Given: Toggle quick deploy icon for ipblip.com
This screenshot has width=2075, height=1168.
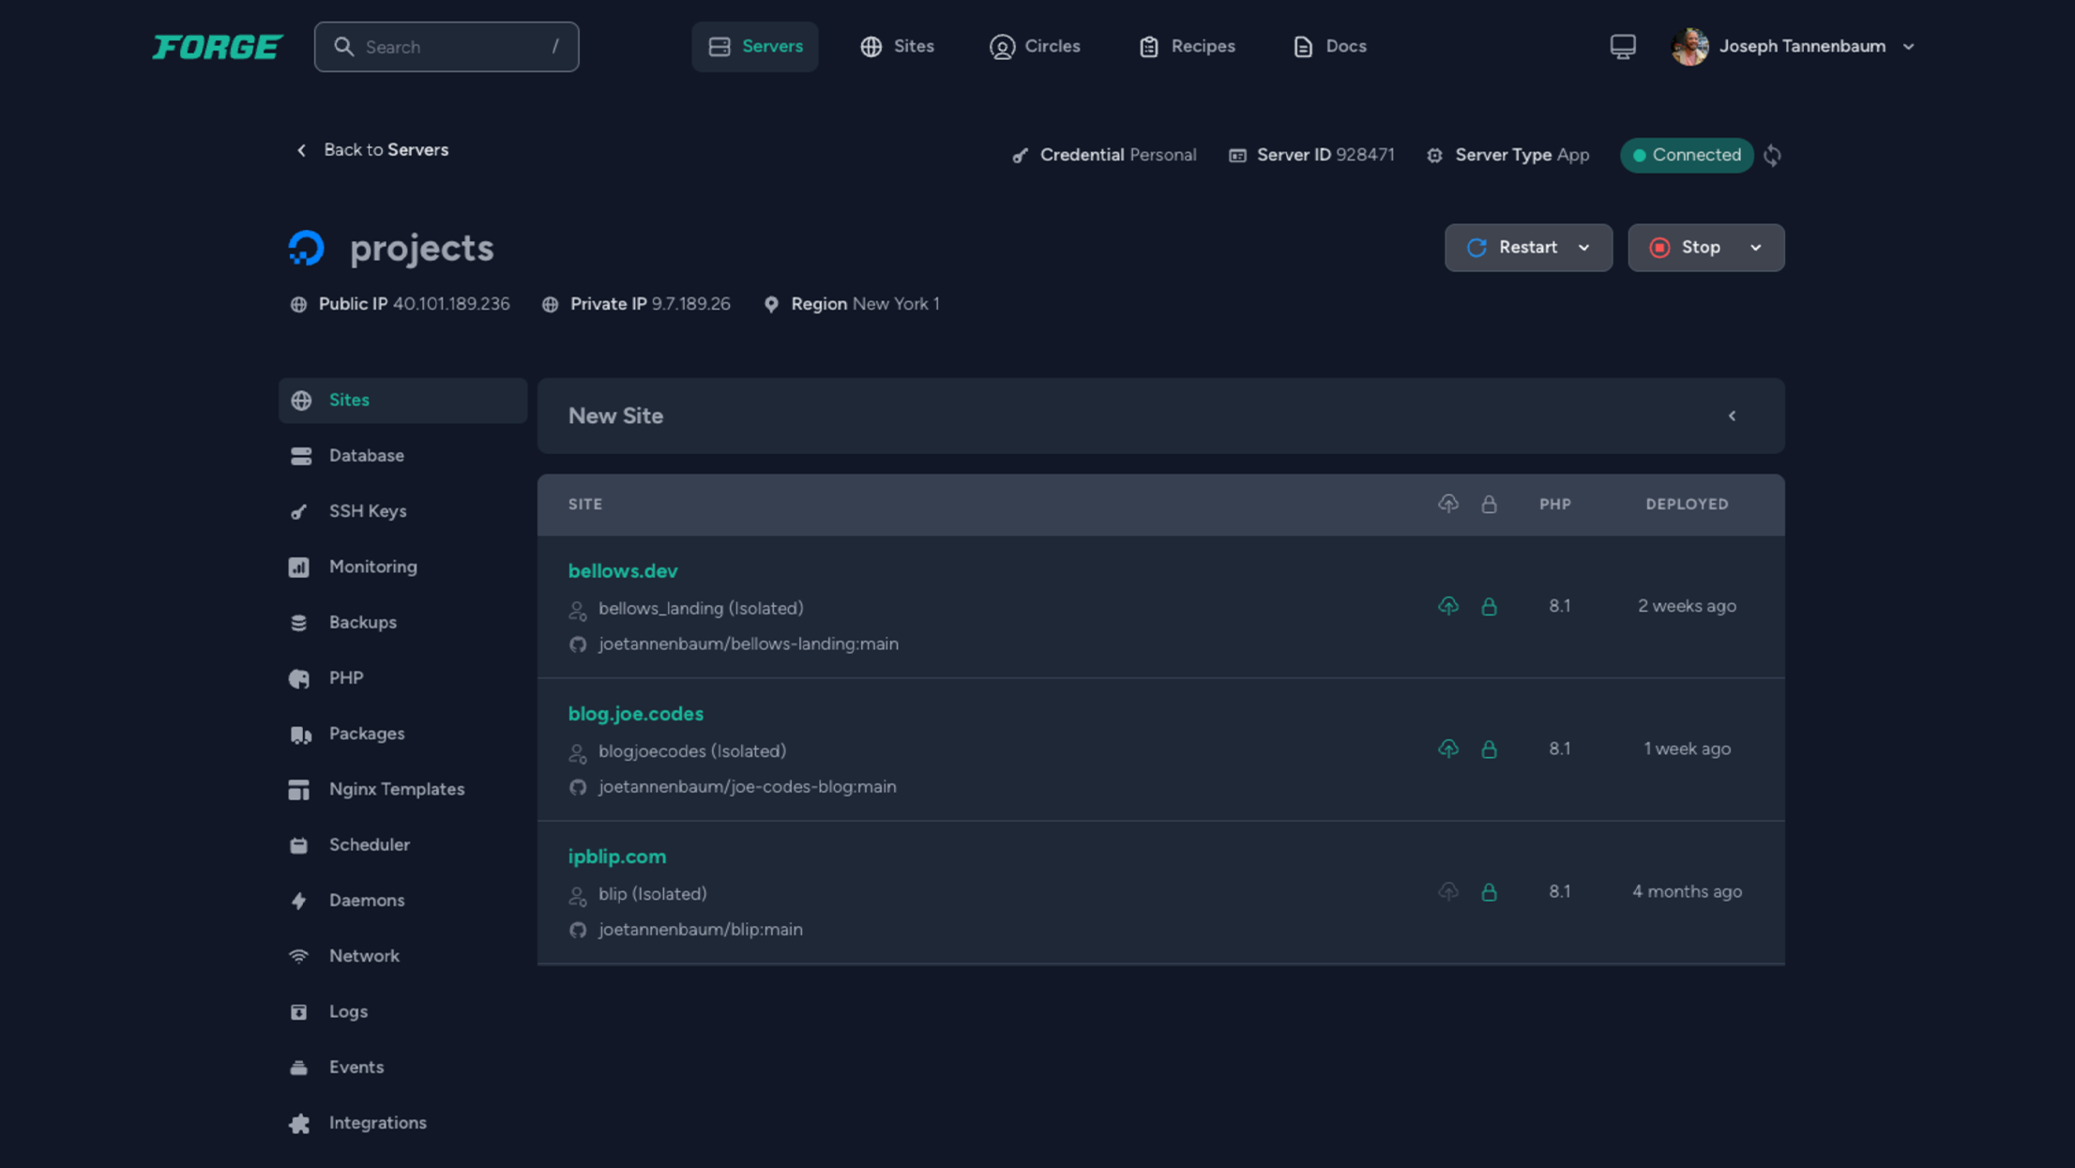Looking at the screenshot, I should tap(1447, 891).
